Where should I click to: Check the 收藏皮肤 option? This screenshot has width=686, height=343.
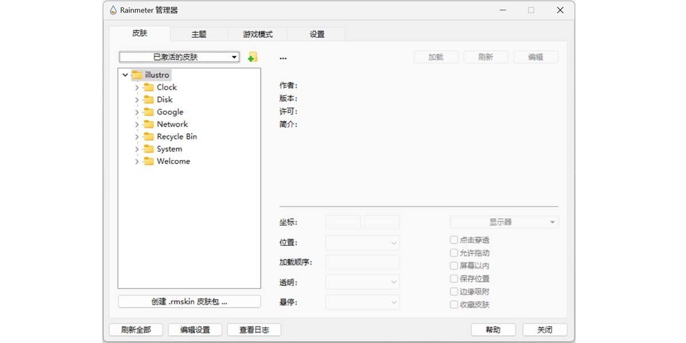[x=454, y=305]
